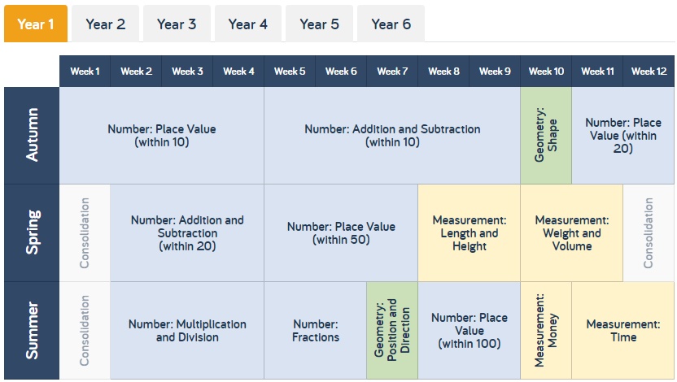Click the Summer term row header
The width and height of the screenshot is (677, 382).
(x=32, y=331)
